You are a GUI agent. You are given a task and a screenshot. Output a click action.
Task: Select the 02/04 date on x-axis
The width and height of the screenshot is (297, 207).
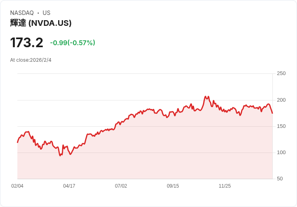[17, 186]
